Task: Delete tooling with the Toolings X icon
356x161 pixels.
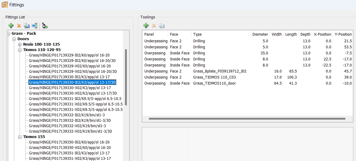Action: tap(154, 26)
